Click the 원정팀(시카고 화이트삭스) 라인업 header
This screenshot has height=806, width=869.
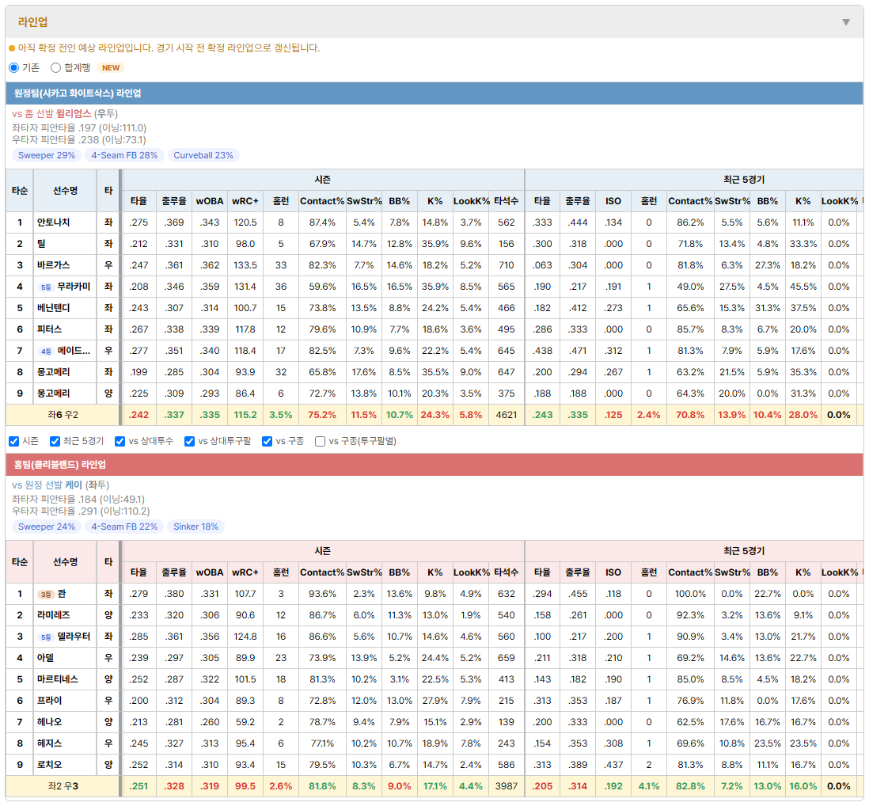tap(434, 93)
